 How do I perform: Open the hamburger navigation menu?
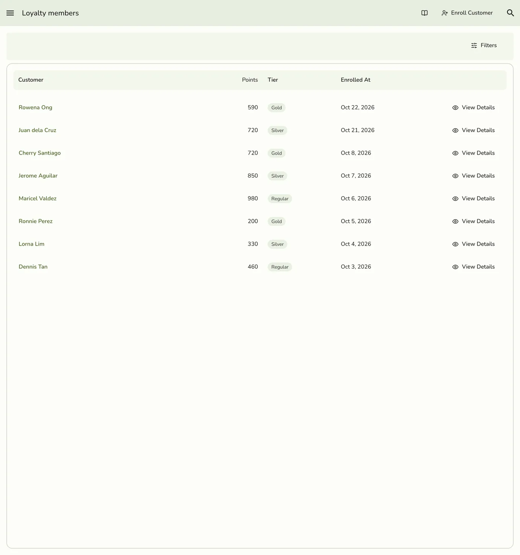point(10,13)
